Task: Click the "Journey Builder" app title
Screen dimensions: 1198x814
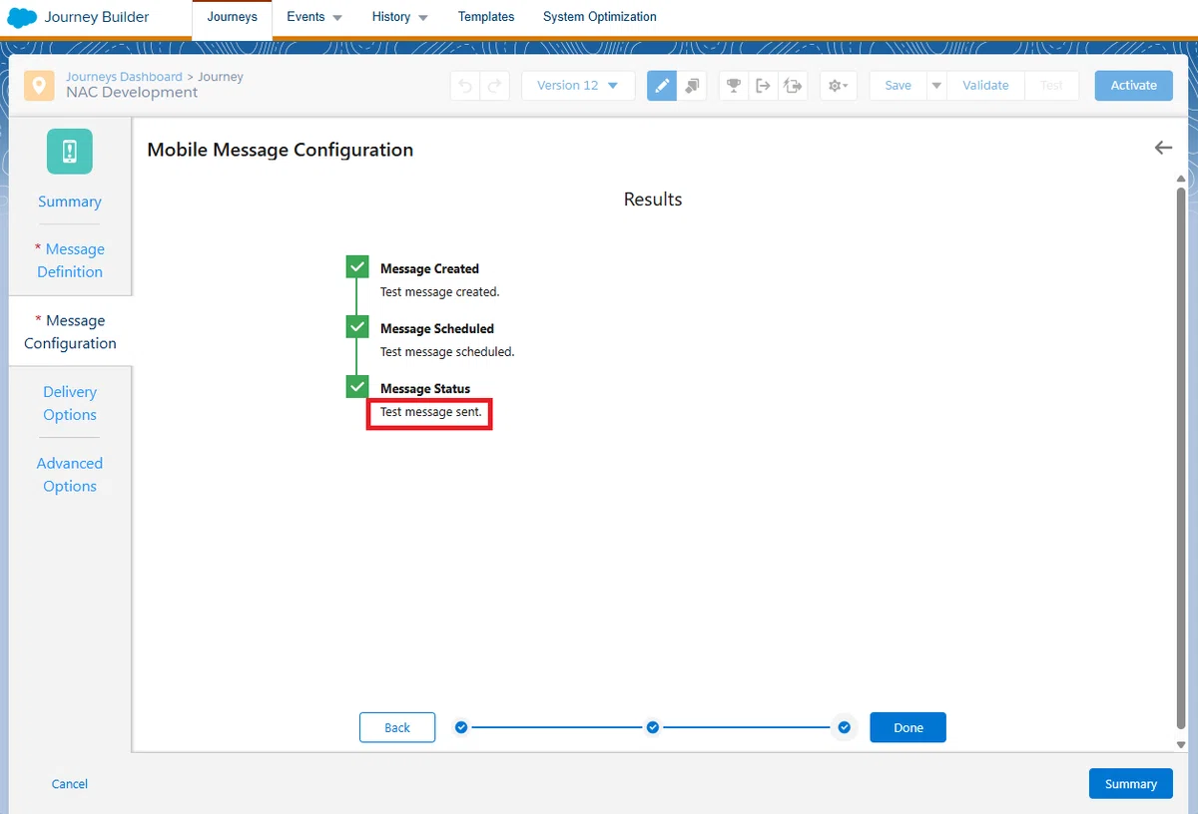Action: click(97, 17)
